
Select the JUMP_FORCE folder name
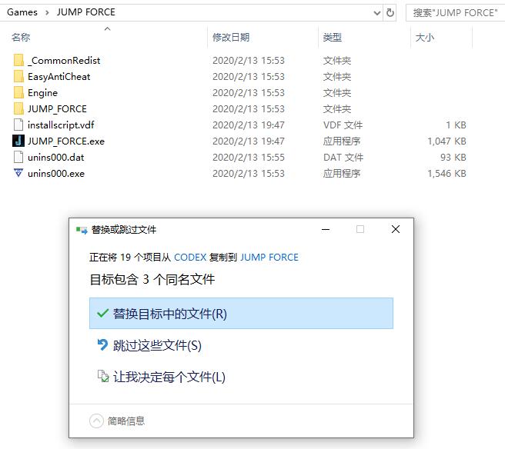[57, 108]
